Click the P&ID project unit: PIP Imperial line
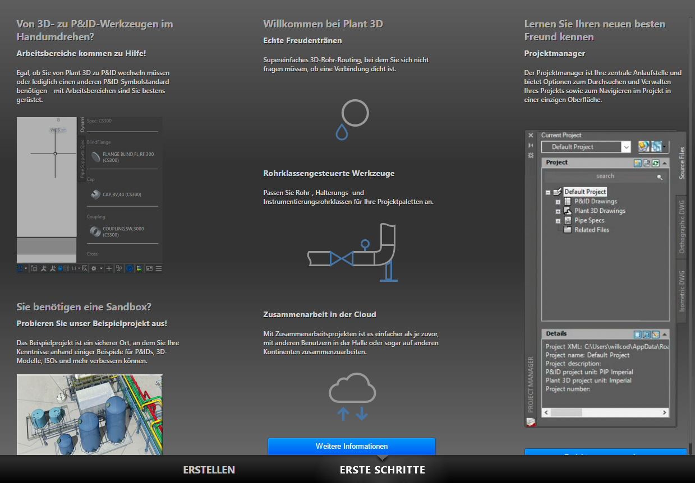The height and width of the screenshot is (483, 695). [589, 371]
